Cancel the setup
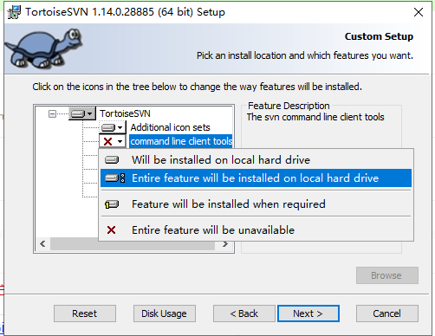The width and height of the screenshot is (435, 336). [x=387, y=313]
